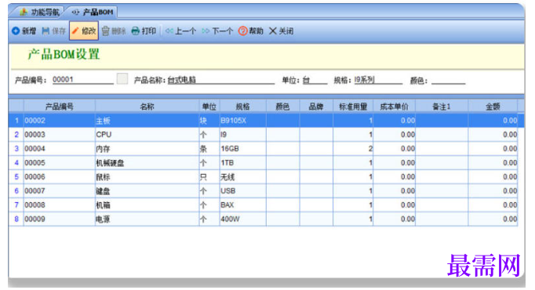Click the 键盘 name cell
This screenshot has height=290, width=535.
coord(147,190)
